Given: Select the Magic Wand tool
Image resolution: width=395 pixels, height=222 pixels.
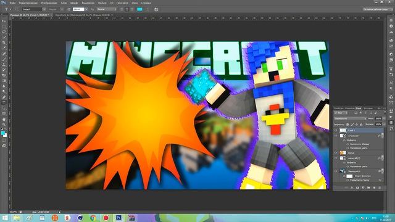Looking at the screenshot, I should (4, 37).
